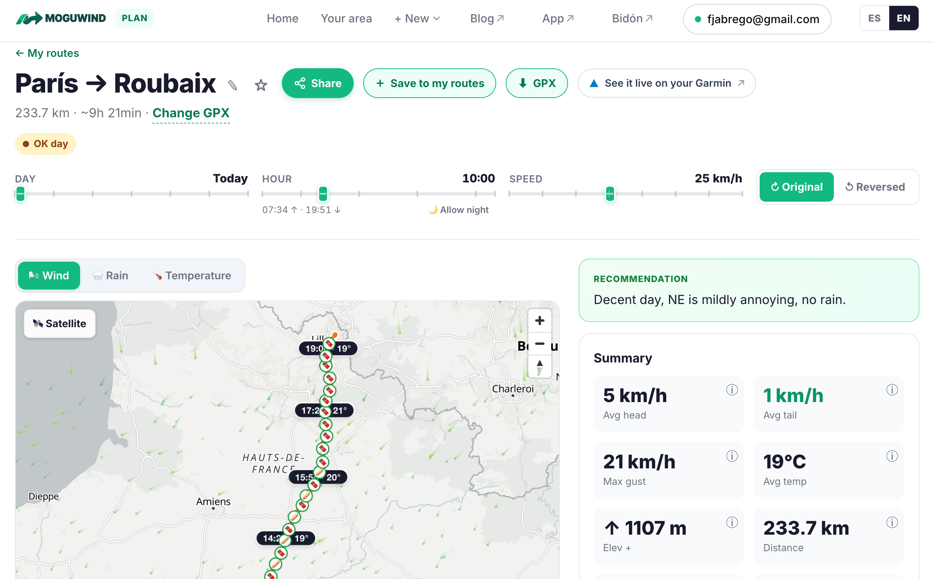Click Save to my routes button
This screenshot has height=579, width=932.
coord(429,83)
